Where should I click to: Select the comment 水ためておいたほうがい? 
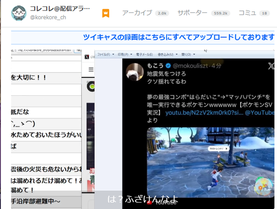coord(46,135)
